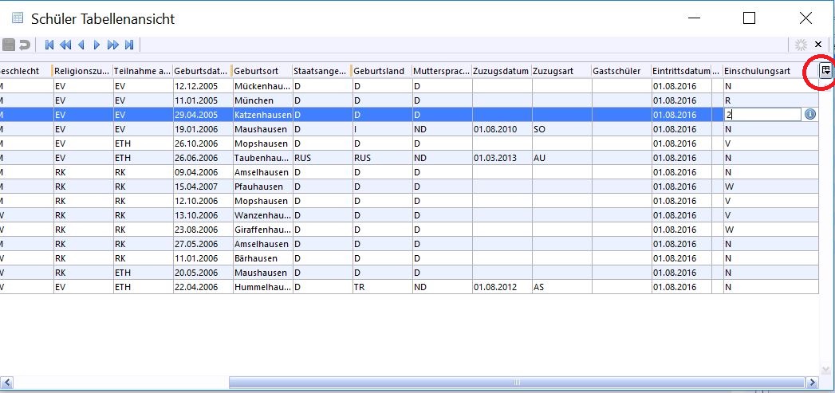Viewport: 835px width, 393px height.
Task: Maximize the Schüler Tabellenansicht window
Action: (749, 18)
